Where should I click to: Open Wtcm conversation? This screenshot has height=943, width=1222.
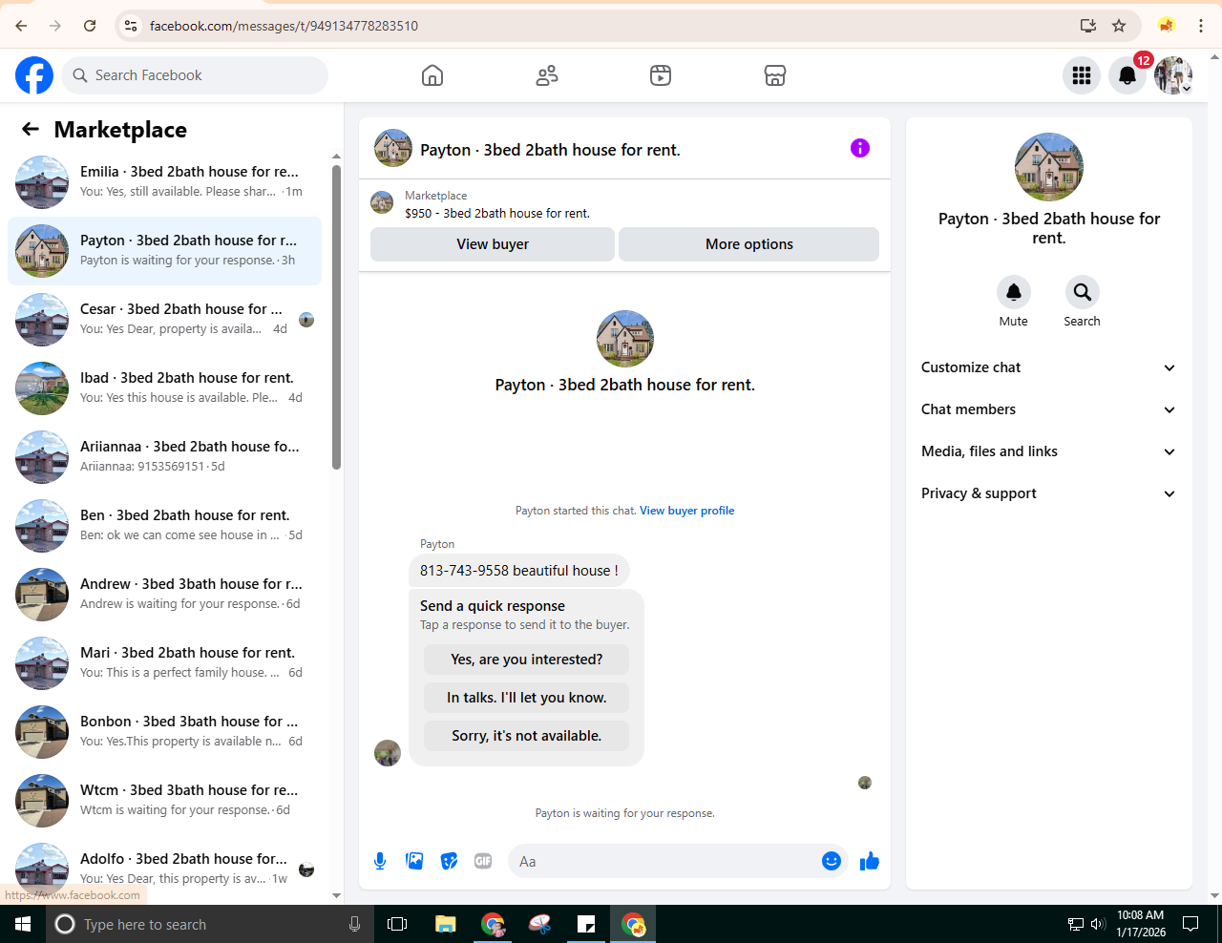point(165,801)
